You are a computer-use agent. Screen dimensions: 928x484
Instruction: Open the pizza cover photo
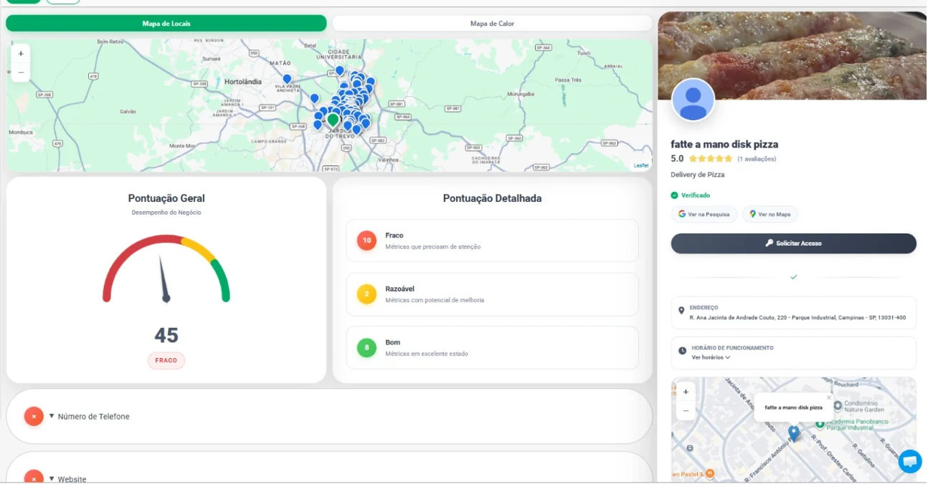point(792,56)
